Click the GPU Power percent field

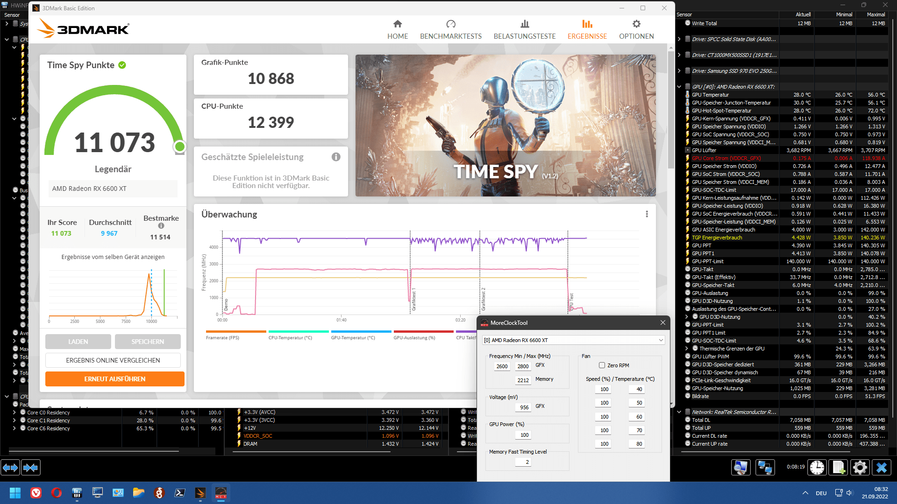524,435
